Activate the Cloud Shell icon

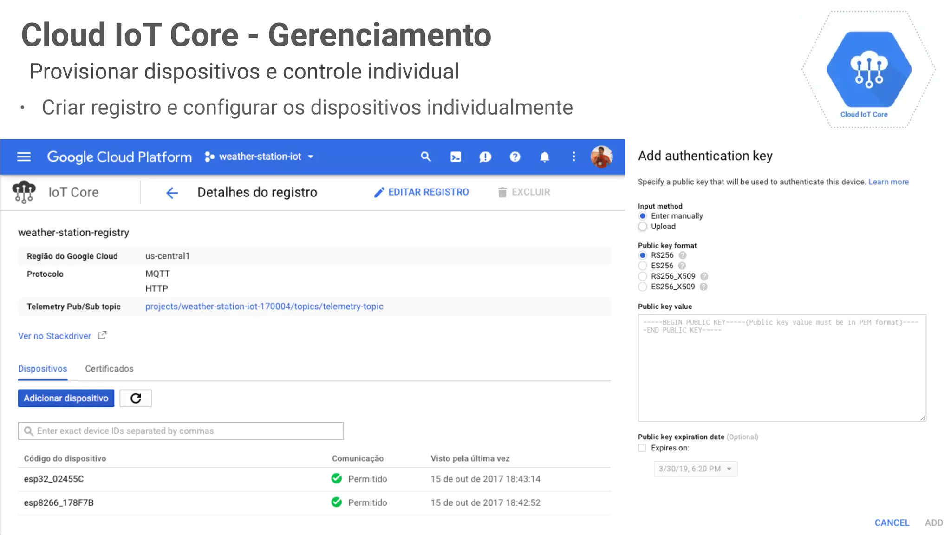pos(456,157)
